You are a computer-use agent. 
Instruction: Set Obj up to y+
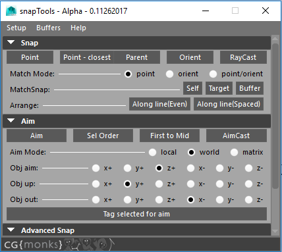(127, 184)
